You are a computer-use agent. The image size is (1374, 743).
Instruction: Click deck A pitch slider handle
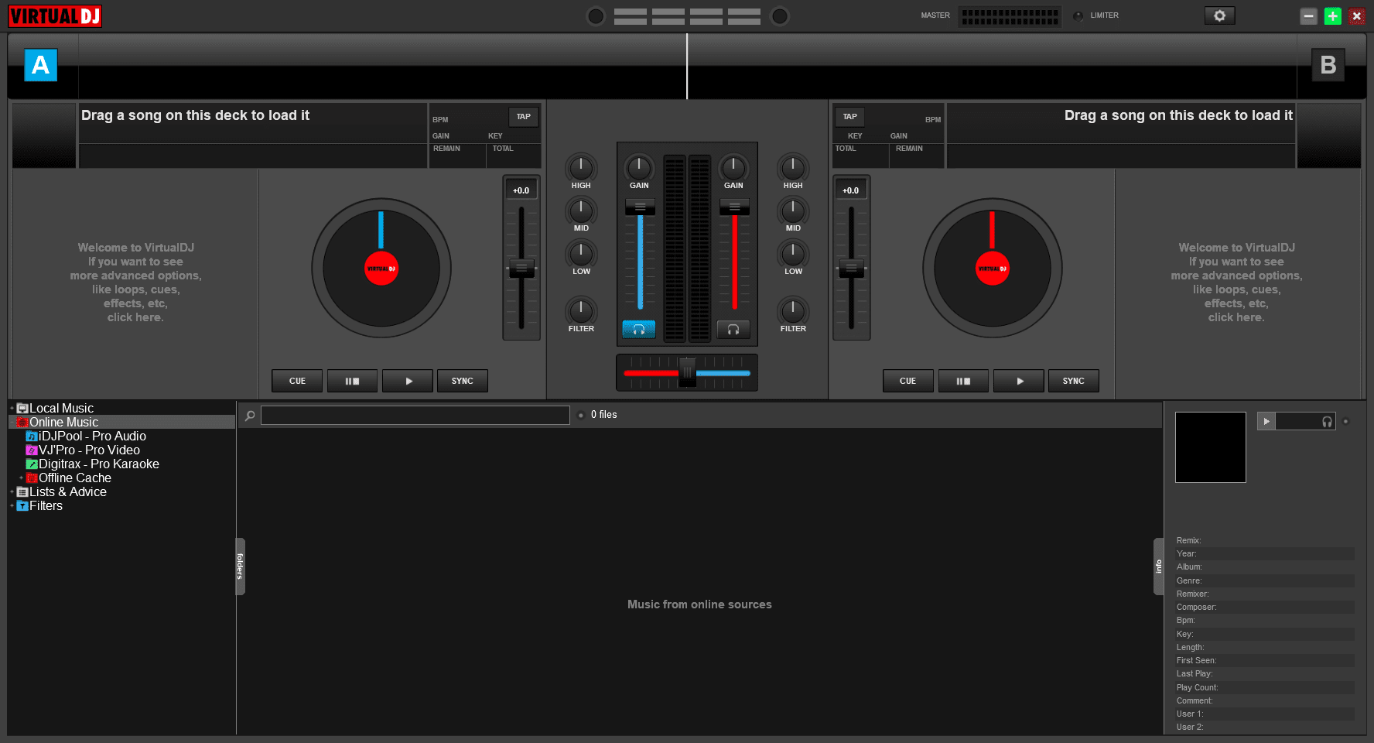pyautogui.click(x=521, y=269)
